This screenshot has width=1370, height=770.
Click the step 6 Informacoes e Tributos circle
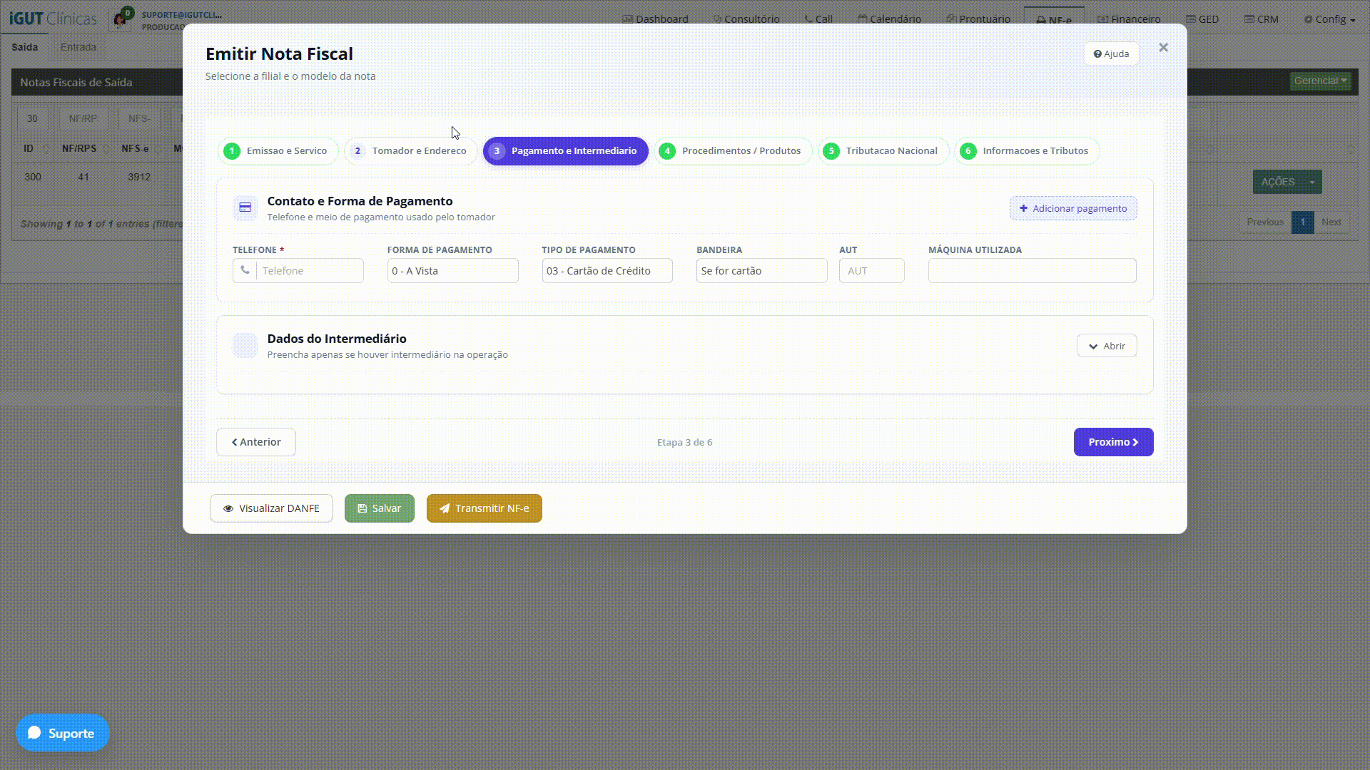[968, 150]
